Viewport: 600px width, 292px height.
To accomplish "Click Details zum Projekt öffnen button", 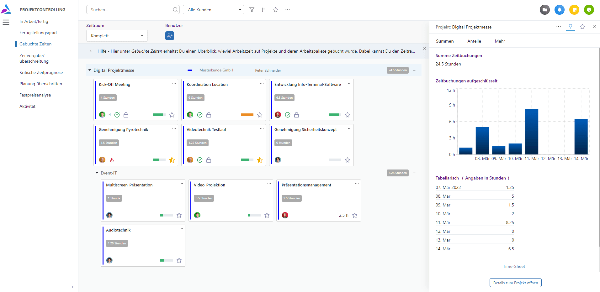I will (515, 283).
